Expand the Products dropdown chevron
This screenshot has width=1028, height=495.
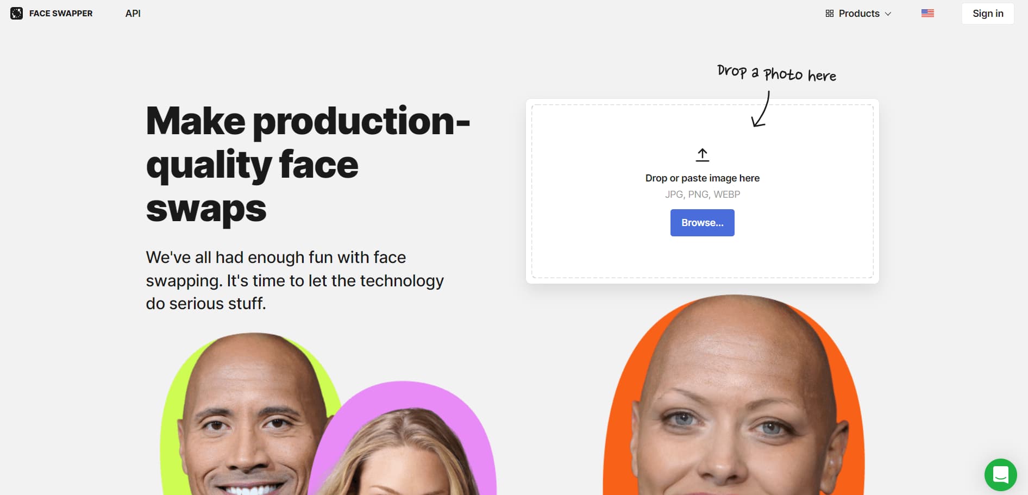tap(888, 14)
